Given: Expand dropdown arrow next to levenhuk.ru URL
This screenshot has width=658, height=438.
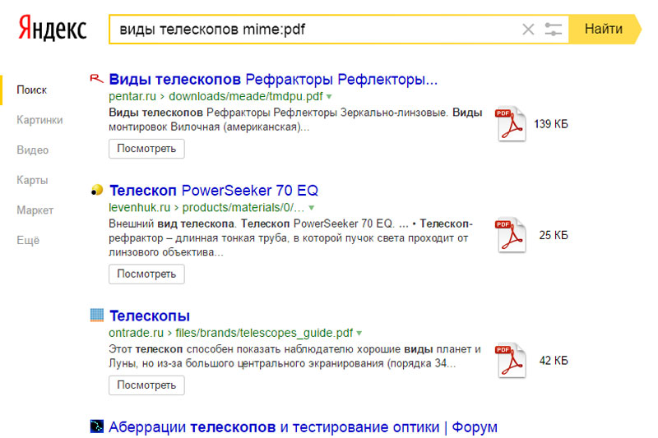Looking at the screenshot, I should click(312, 208).
